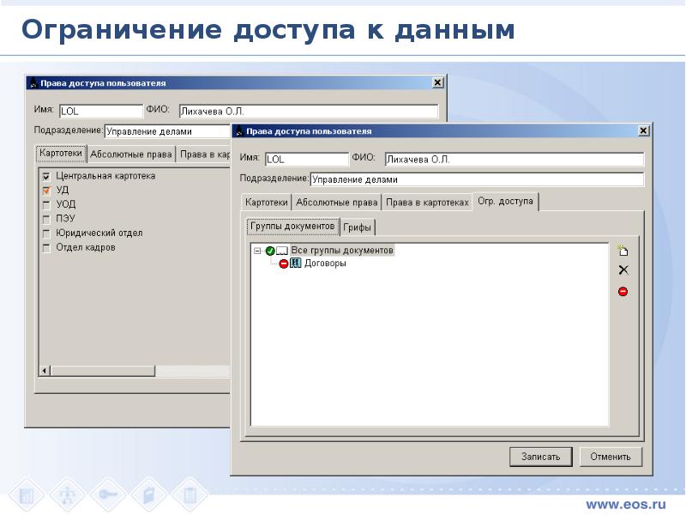The image size is (686, 515).
Task: Select the Права в картотеках tab
Action: (x=427, y=203)
